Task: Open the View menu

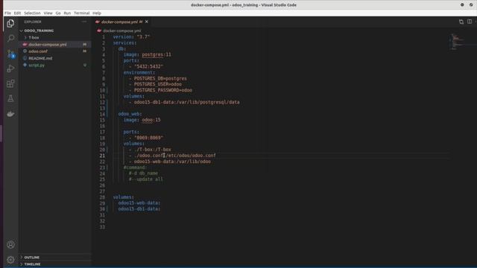Action: coord(48,13)
